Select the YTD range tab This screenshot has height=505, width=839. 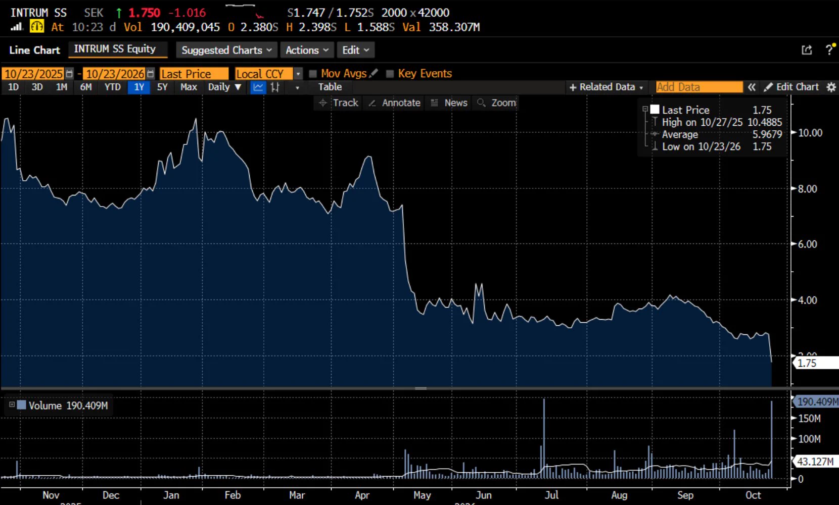pos(113,87)
